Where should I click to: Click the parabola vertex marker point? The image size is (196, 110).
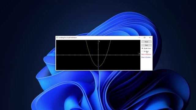98,67
